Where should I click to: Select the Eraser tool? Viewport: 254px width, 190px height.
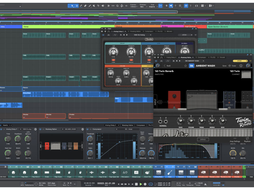point(85,6)
